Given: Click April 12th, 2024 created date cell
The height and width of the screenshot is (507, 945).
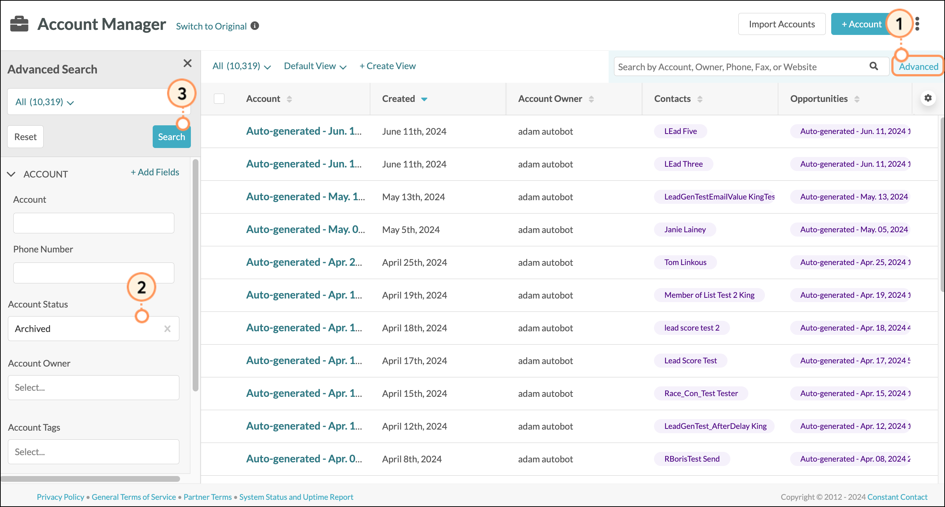Looking at the screenshot, I should [414, 426].
